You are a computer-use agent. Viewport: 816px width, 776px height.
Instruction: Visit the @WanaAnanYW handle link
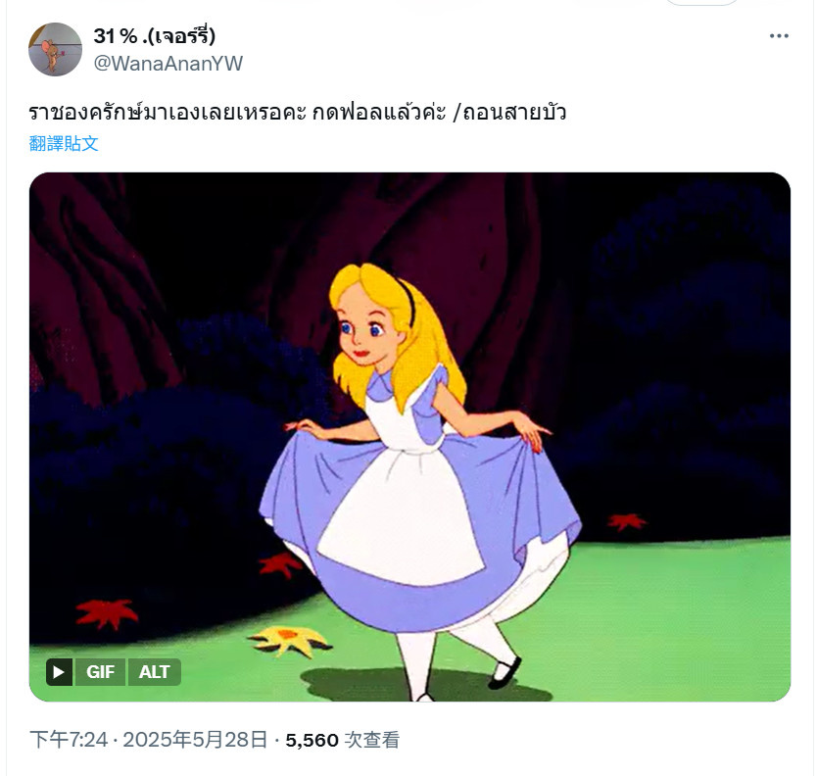tap(168, 64)
